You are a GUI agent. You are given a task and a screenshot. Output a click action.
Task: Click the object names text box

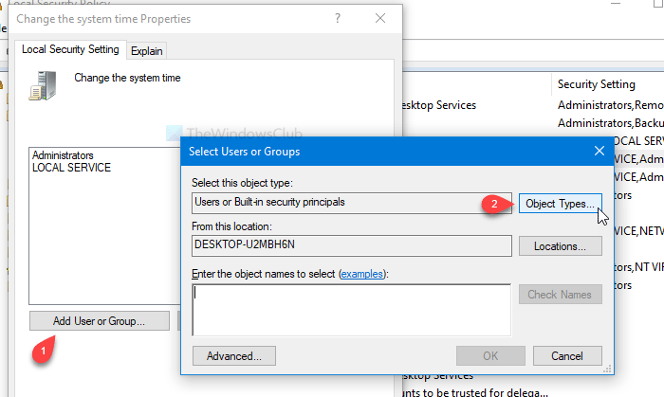(x=352, y=310)
